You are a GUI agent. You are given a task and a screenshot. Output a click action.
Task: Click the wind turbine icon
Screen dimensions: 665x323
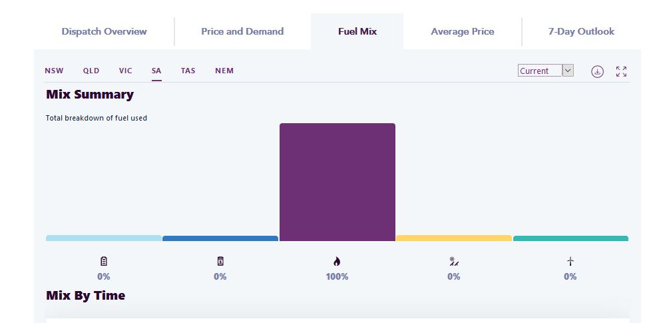570,261
